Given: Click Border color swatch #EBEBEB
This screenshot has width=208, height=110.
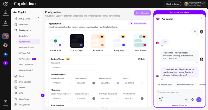Looking at the screenshot, I should (x=142, y=83).
